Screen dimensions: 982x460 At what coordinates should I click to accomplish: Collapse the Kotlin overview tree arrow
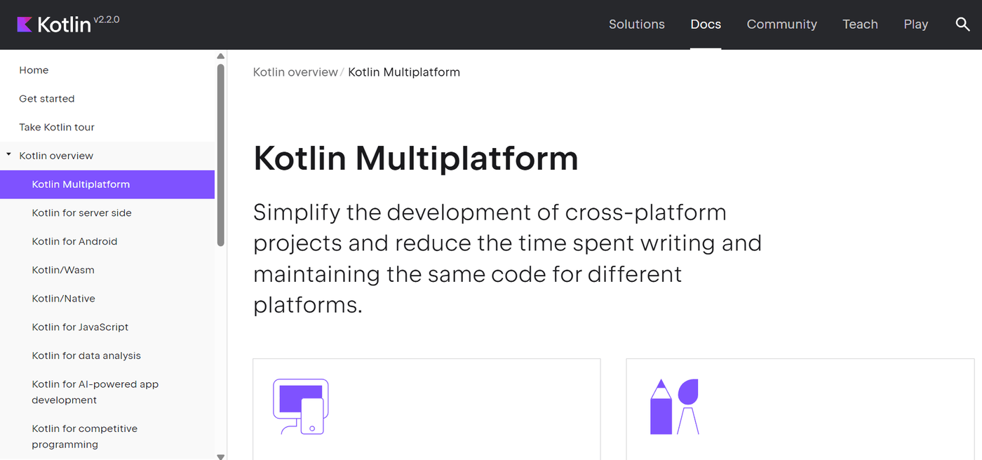(x=8, y=155)
